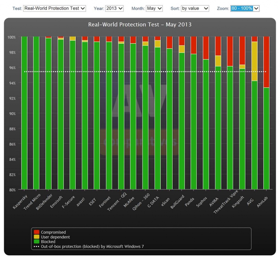Click the red segment of Sophos bar

206,48
